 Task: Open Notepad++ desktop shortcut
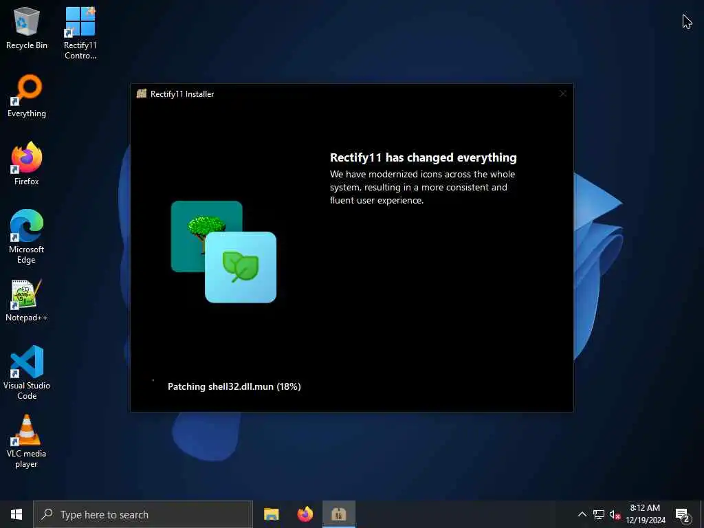click(x=27, y=300)
